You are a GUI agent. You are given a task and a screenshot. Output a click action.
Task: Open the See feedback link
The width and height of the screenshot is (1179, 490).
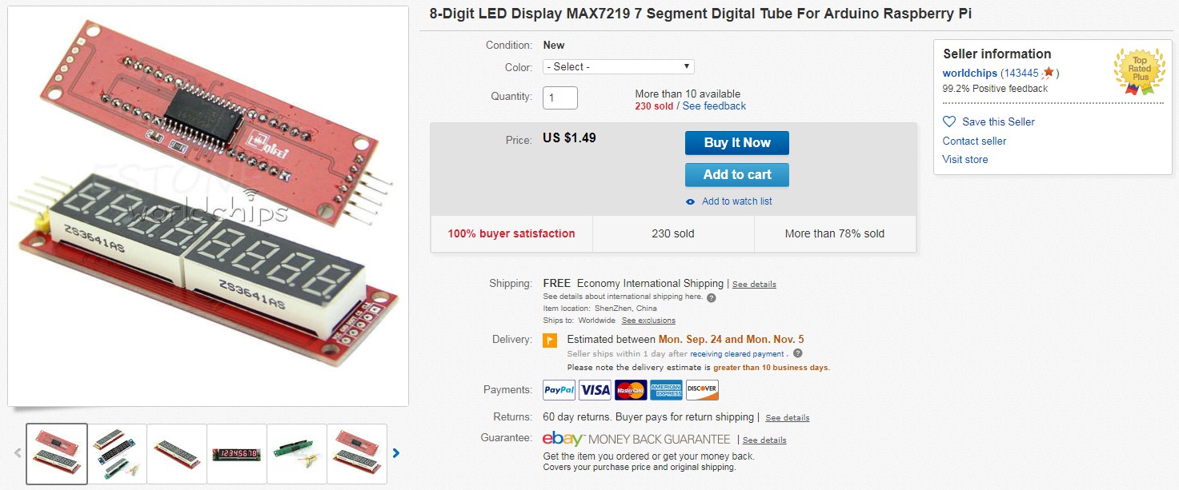pyautogui.click(x=714, y=106)
